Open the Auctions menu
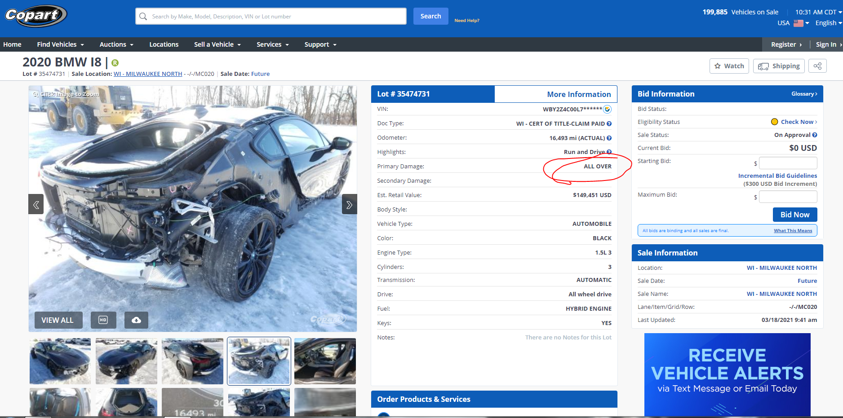Viewport: 843px width, 418px height. point(116,44)
